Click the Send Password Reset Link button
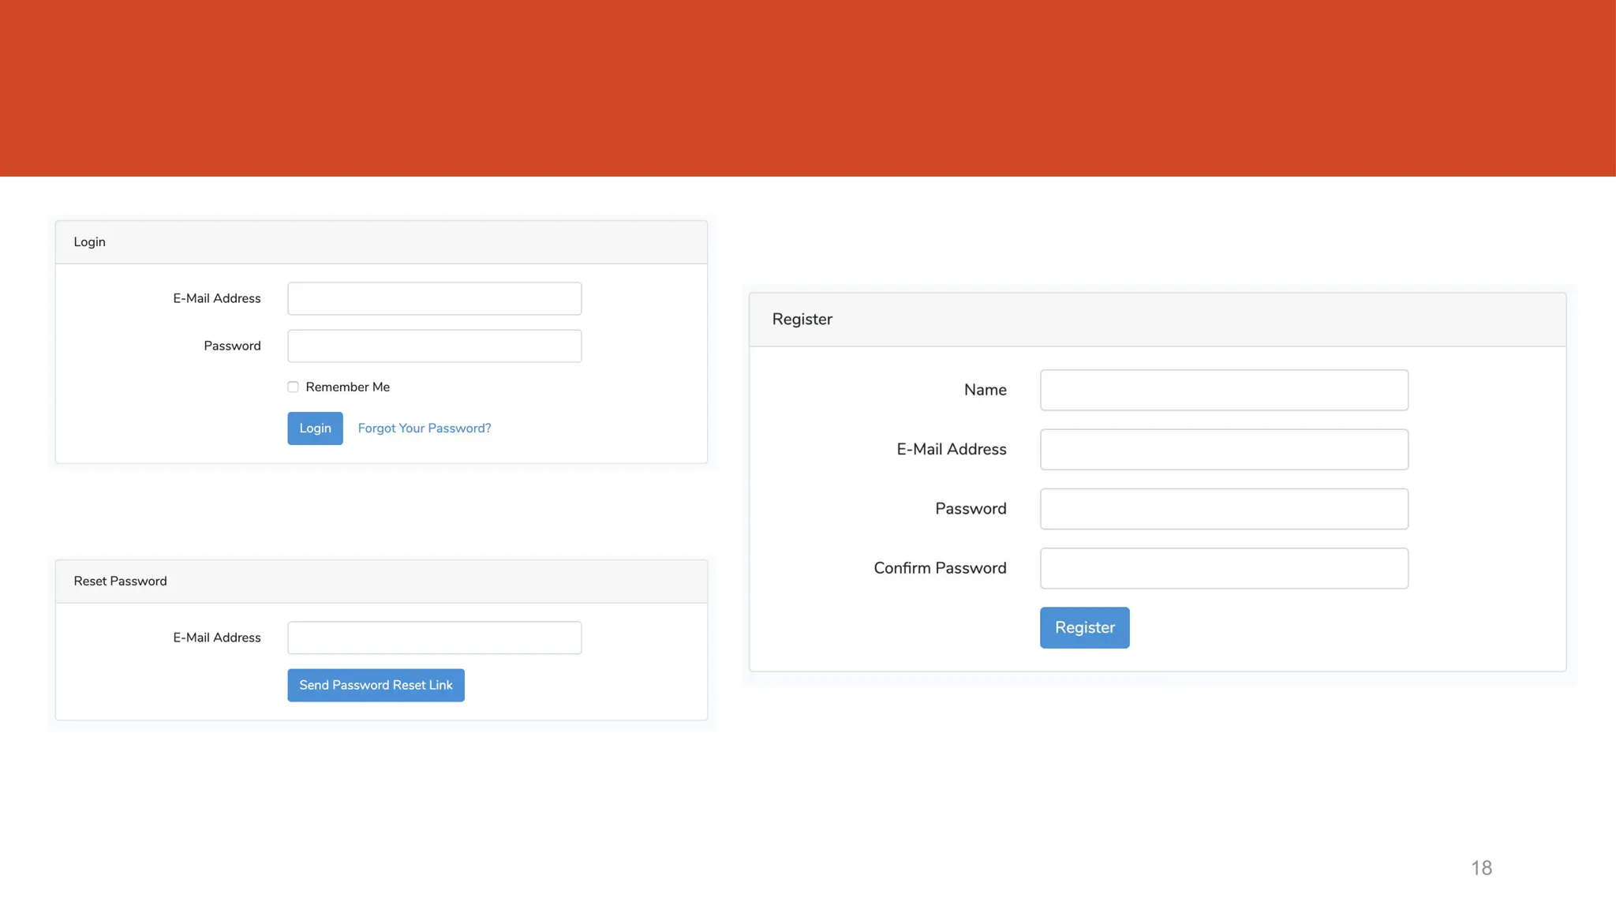Screen dimensions: 1616x909 [376, 685]
